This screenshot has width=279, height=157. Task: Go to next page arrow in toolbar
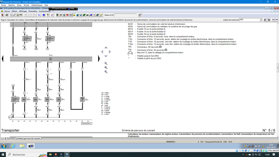click(32, 15)
